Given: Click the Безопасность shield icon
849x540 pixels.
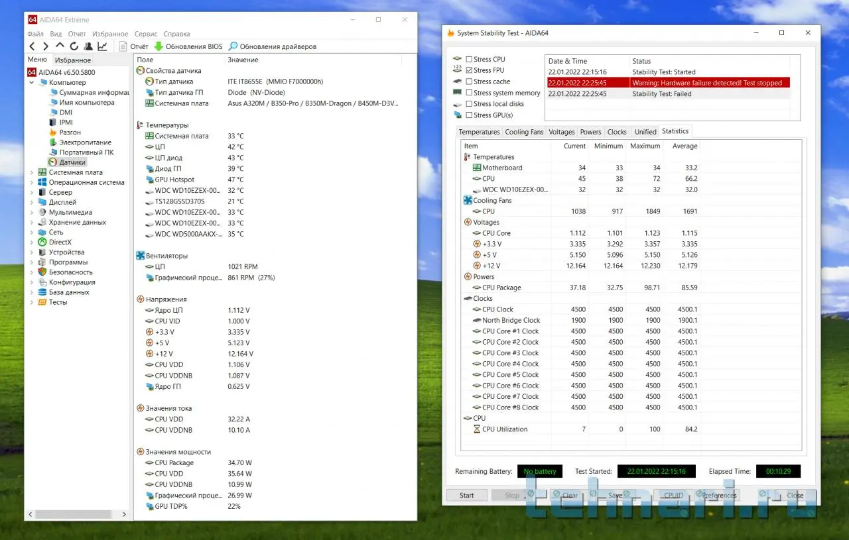Looking at the screenshot, I should coord(42,272).
